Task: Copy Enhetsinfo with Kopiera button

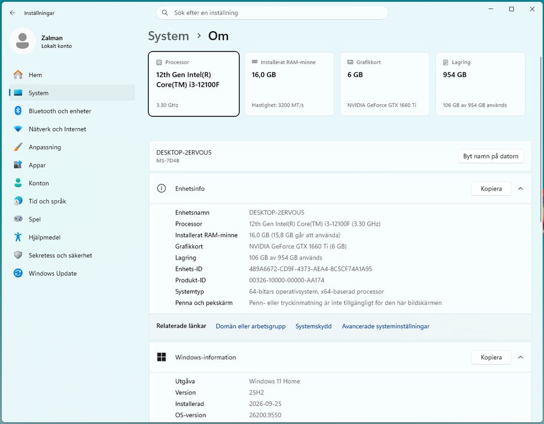Action: (491, 189)
